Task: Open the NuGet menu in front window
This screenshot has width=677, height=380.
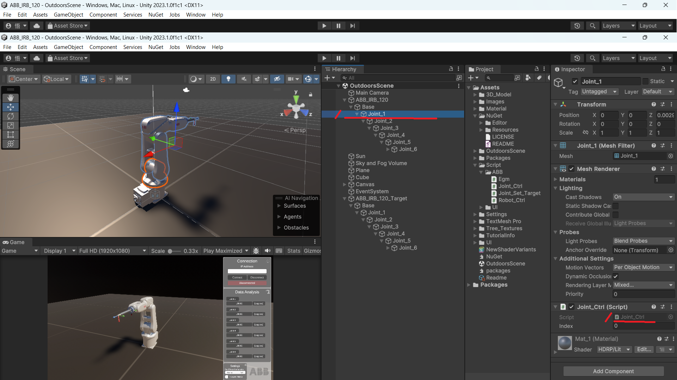Action: pyautogui.click(x=156, y=47)
